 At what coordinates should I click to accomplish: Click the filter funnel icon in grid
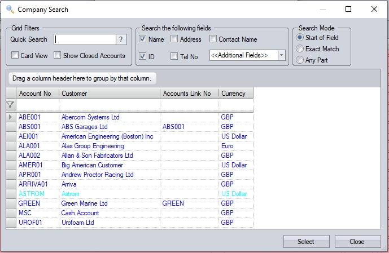[10, 105]
